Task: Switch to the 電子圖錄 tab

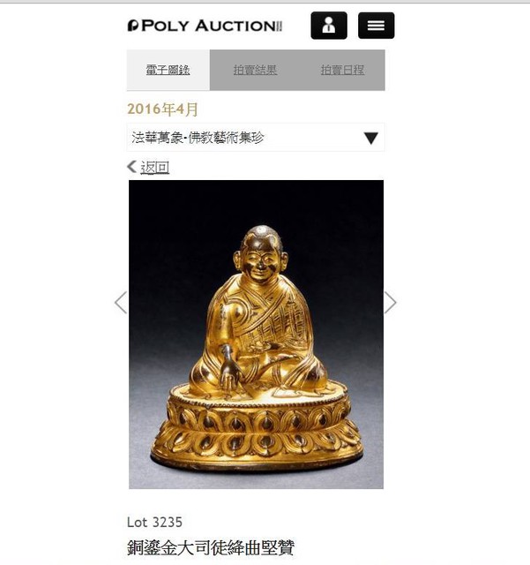Action: [168, 70]
